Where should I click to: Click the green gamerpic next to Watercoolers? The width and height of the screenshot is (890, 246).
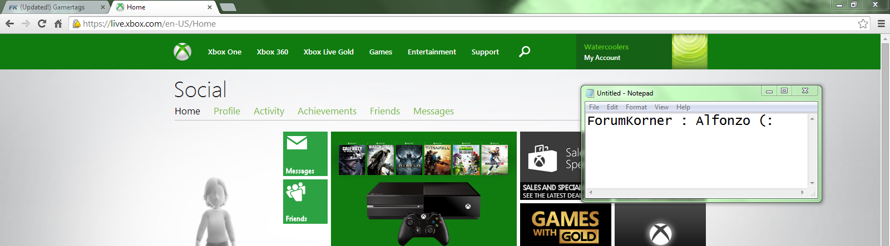pyautogui.click(x=690, y=52)
